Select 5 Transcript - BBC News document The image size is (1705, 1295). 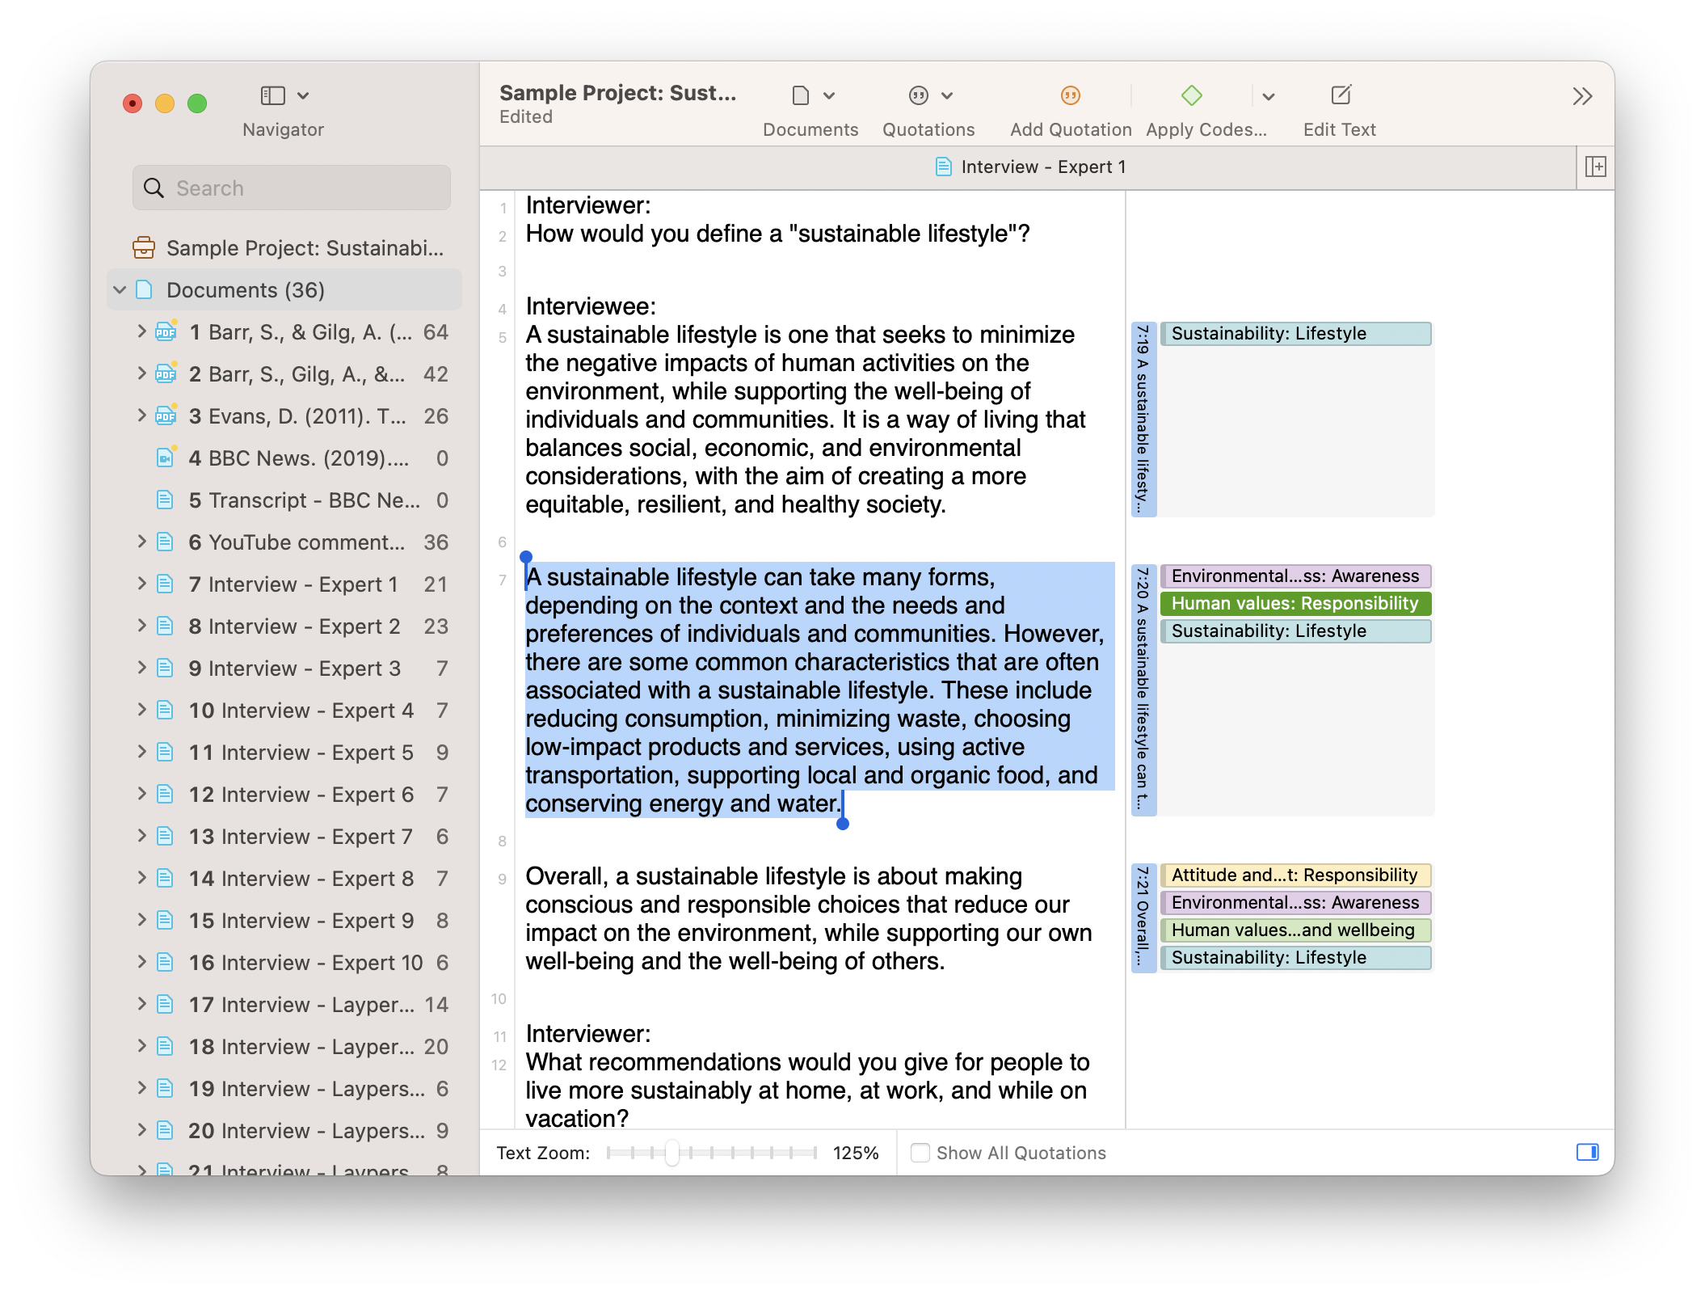point(304,500)
